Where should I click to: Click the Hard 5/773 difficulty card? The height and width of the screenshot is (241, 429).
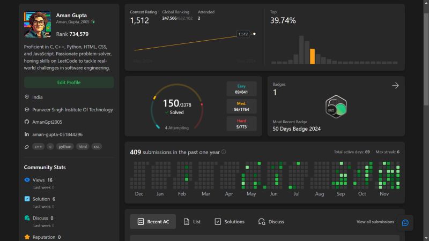[242, 124]
